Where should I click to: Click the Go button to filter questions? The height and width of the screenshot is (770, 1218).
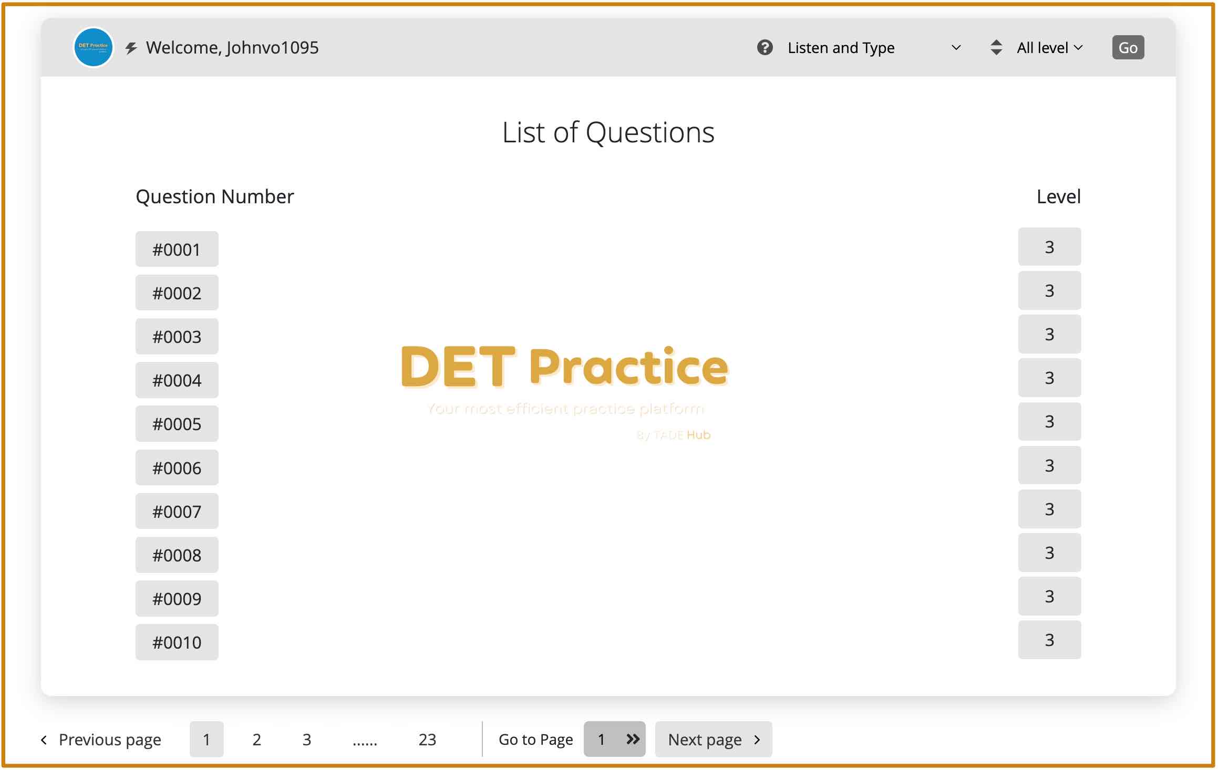tap(1128, 47)
